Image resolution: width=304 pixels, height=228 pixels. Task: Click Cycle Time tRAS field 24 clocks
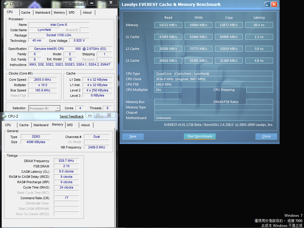66,187
